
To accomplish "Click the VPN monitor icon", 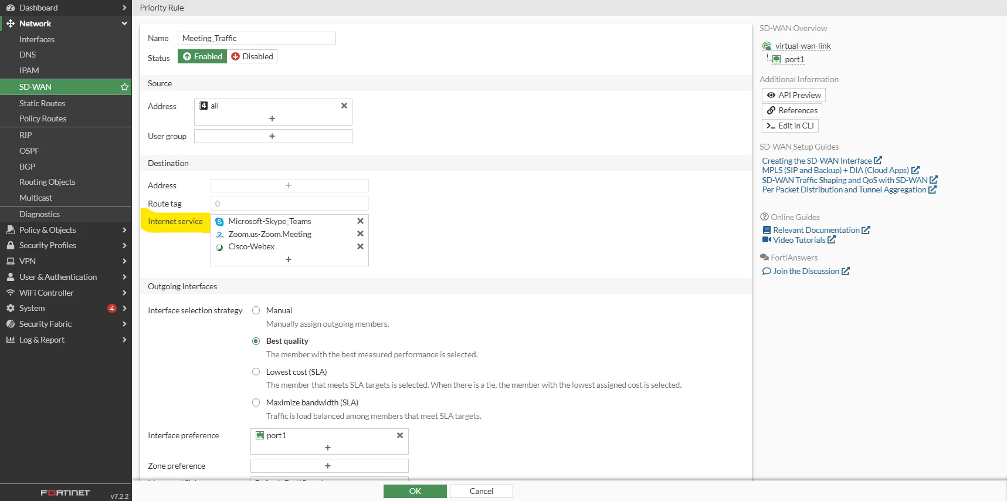I will point(11,261).
